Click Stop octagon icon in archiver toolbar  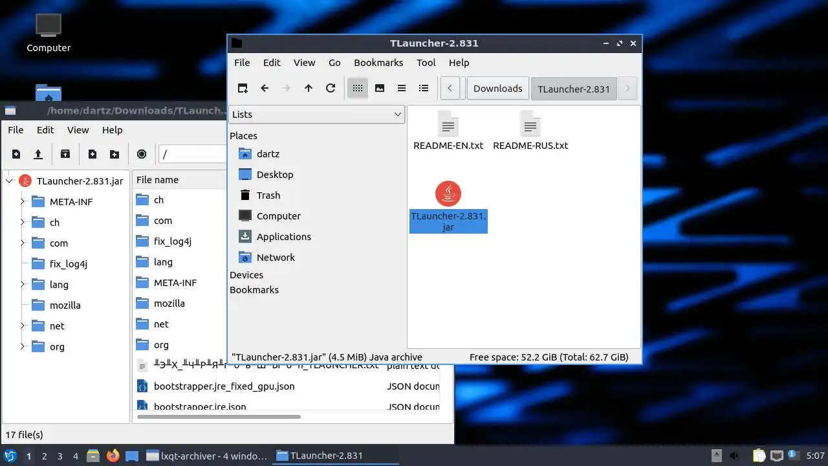click(142, 154)
